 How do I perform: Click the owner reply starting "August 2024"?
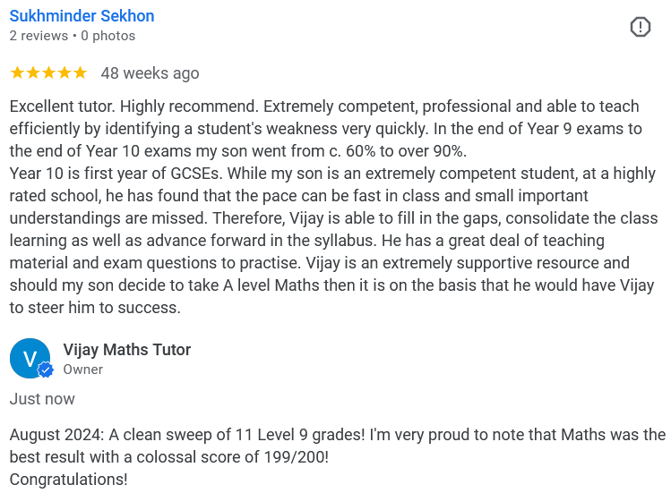point(337,435)
